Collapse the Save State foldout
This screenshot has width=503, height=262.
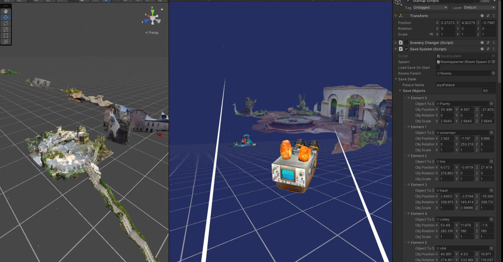click(x=396, y=79)
